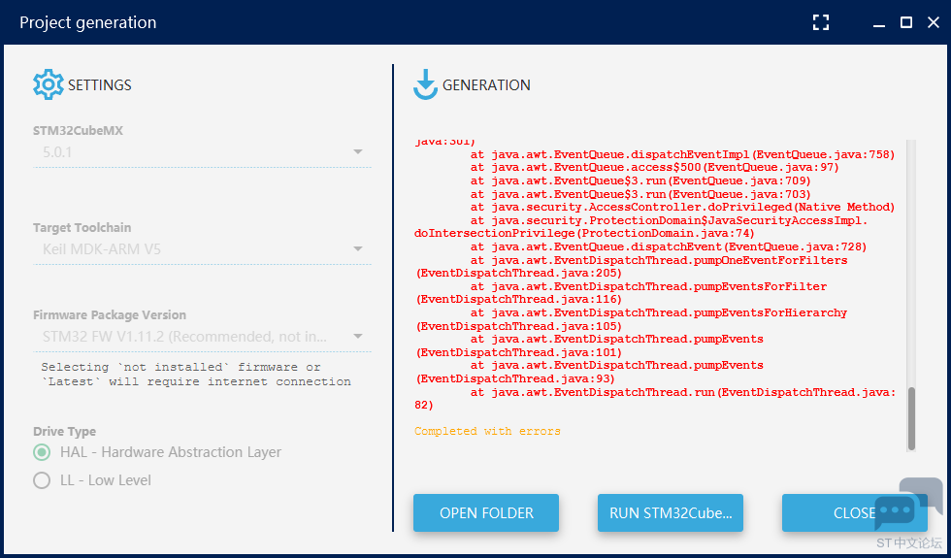The width and height of the screenshot is (951, 558).
Task: Click the RUN STM32Cube... button
Action: [x=671, y=513]
